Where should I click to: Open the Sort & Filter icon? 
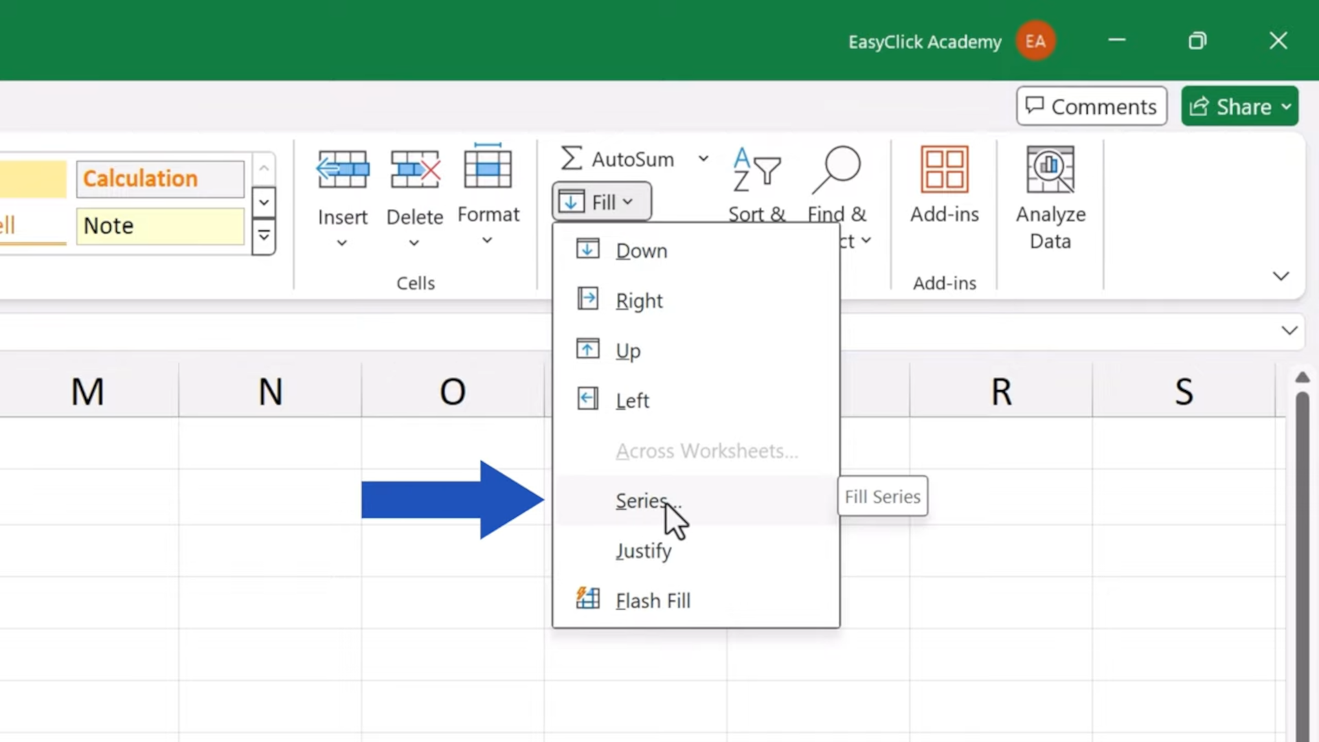point(756,170)
